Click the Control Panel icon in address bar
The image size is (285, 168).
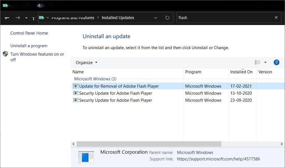42,18
